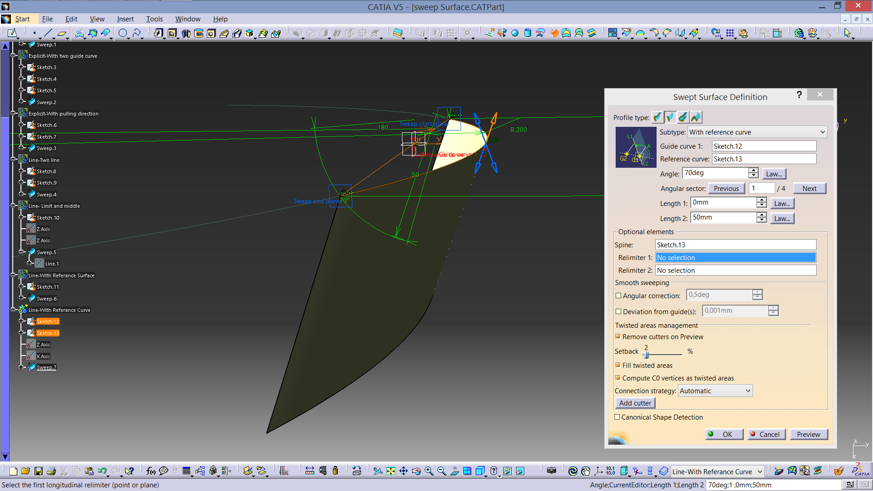Image resolution: width=873 pixels, height=491 pixels.
Task: Open the New file icon
Action: tap(13, 471)
